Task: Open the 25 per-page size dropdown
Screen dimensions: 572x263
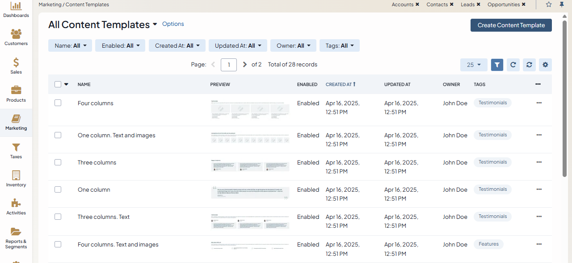Action: (x=474, y=65)
